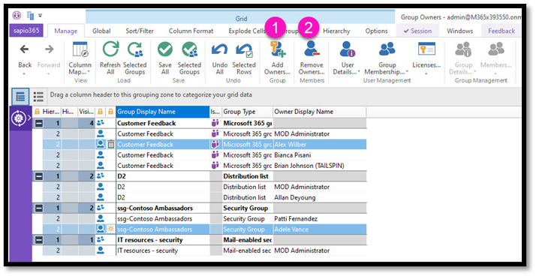Select the Allan Deyoung owner cell

[x=319, y=197]
